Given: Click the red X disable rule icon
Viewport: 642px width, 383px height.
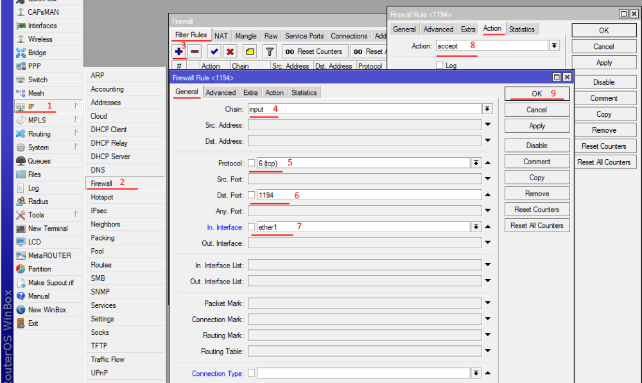Looking at the screenshot, I should pos(230,51).
